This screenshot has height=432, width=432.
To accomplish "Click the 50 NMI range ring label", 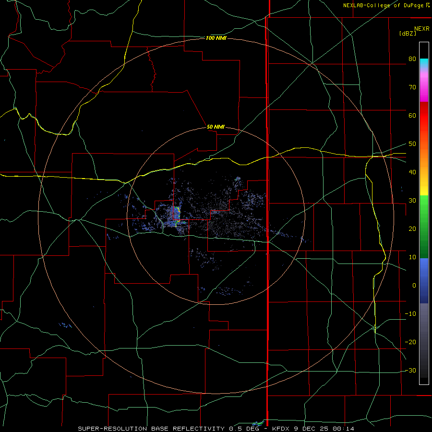I will click(x=216, y=127).
